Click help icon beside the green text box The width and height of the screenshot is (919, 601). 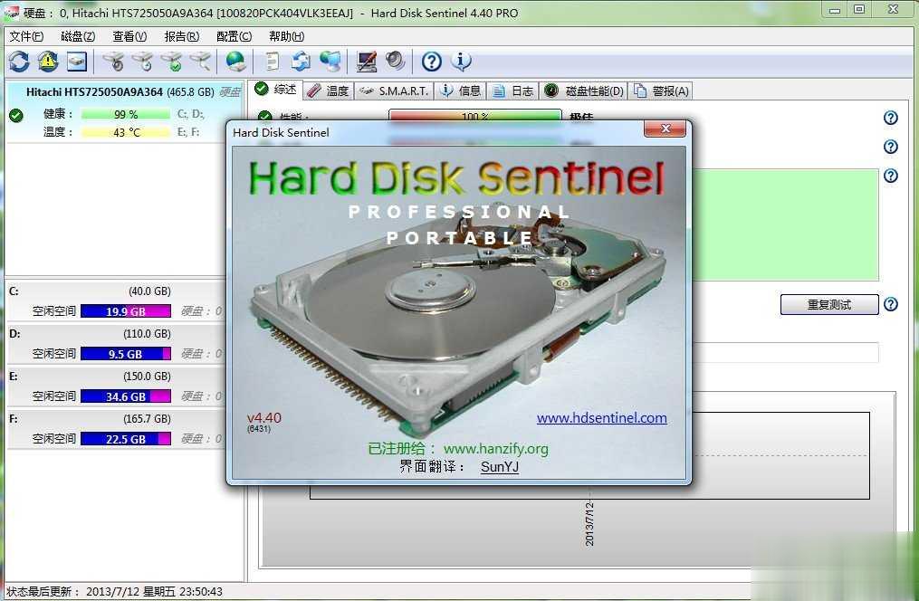(x=890, y=176)
